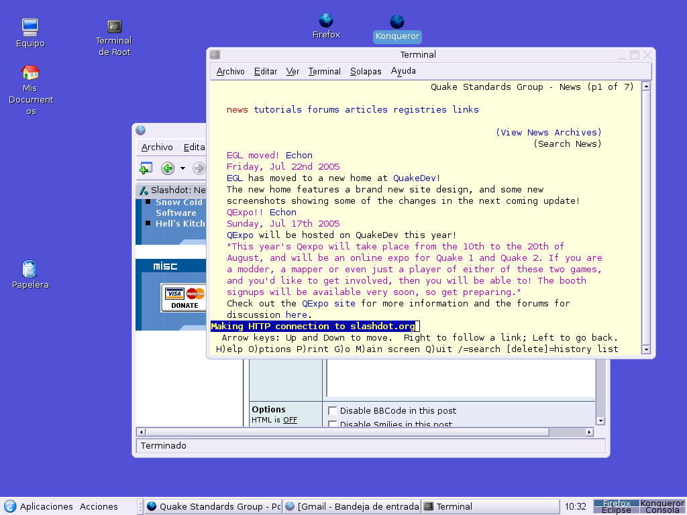Follow the tutorials link in terminal
This screenshot has height=515, width=687.
(278, 109)
